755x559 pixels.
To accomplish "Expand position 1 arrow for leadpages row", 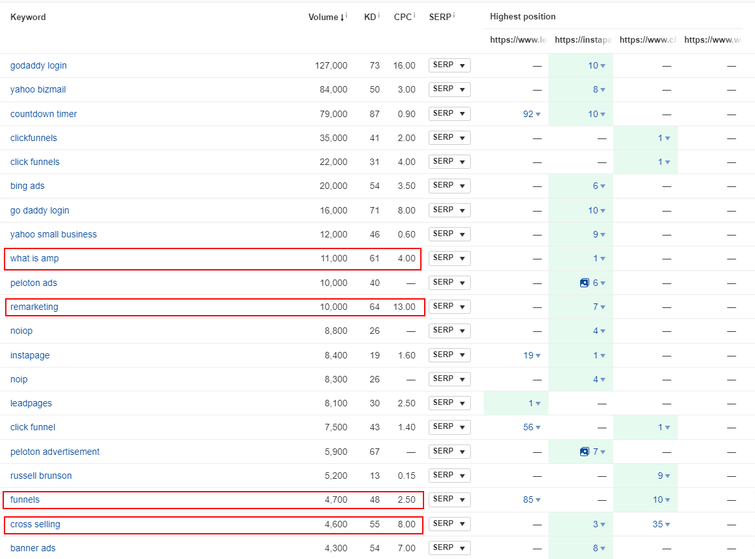I will [538, 404].
